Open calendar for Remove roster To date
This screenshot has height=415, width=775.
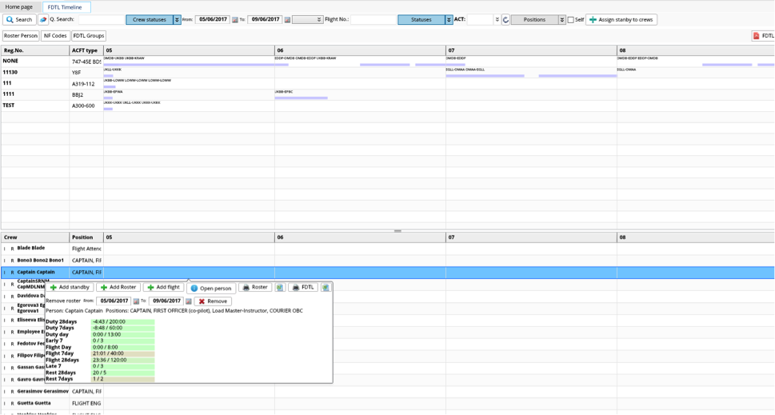(x=189, y=301)
